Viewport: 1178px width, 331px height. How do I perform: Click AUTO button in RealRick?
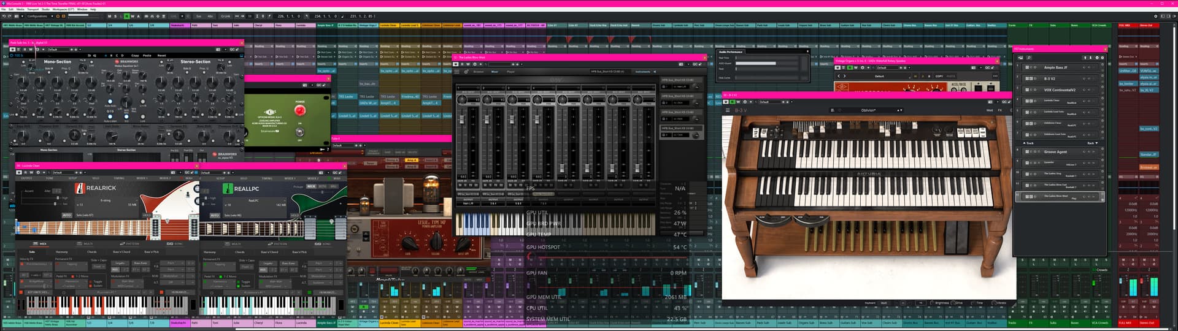[x=67, y=215]
